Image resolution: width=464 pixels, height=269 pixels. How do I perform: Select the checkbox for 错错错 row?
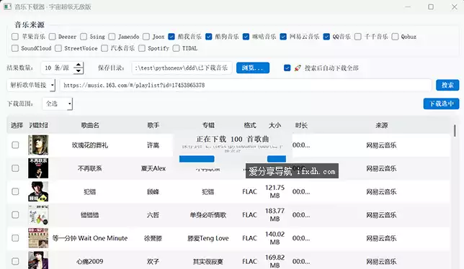coord(15,214)
